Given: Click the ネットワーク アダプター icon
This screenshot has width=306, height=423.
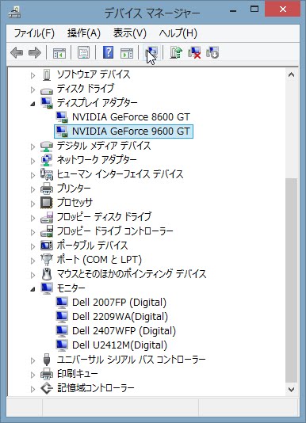Looking at the screenshot, I should tap(47, 160).
